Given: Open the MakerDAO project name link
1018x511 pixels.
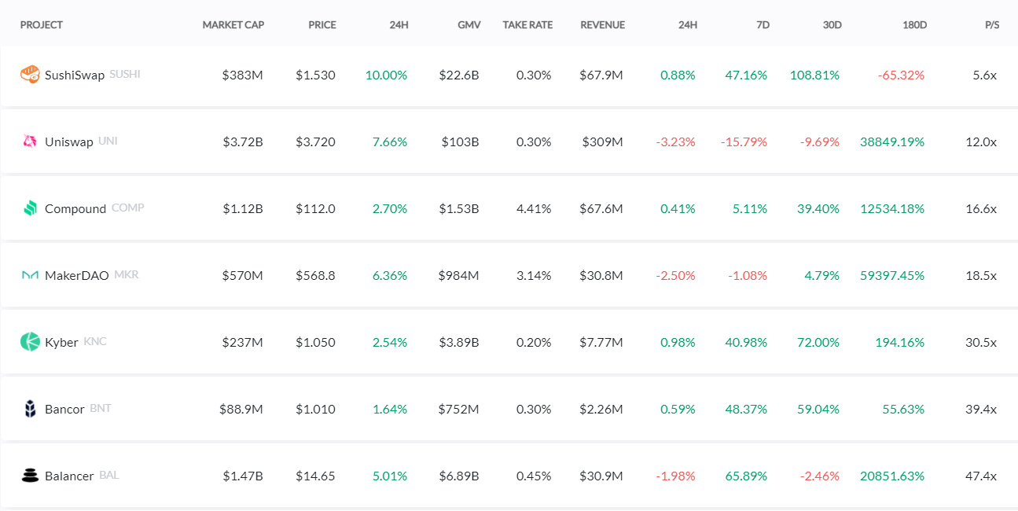Looking at the screenshot, I should click(x=77, y=276).
